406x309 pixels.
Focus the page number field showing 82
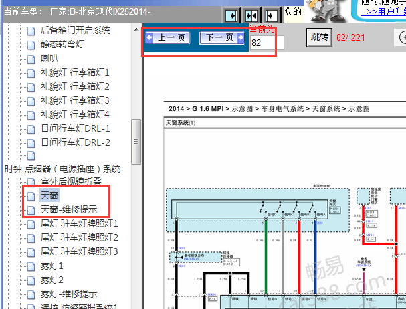click(x=267, y=43)
